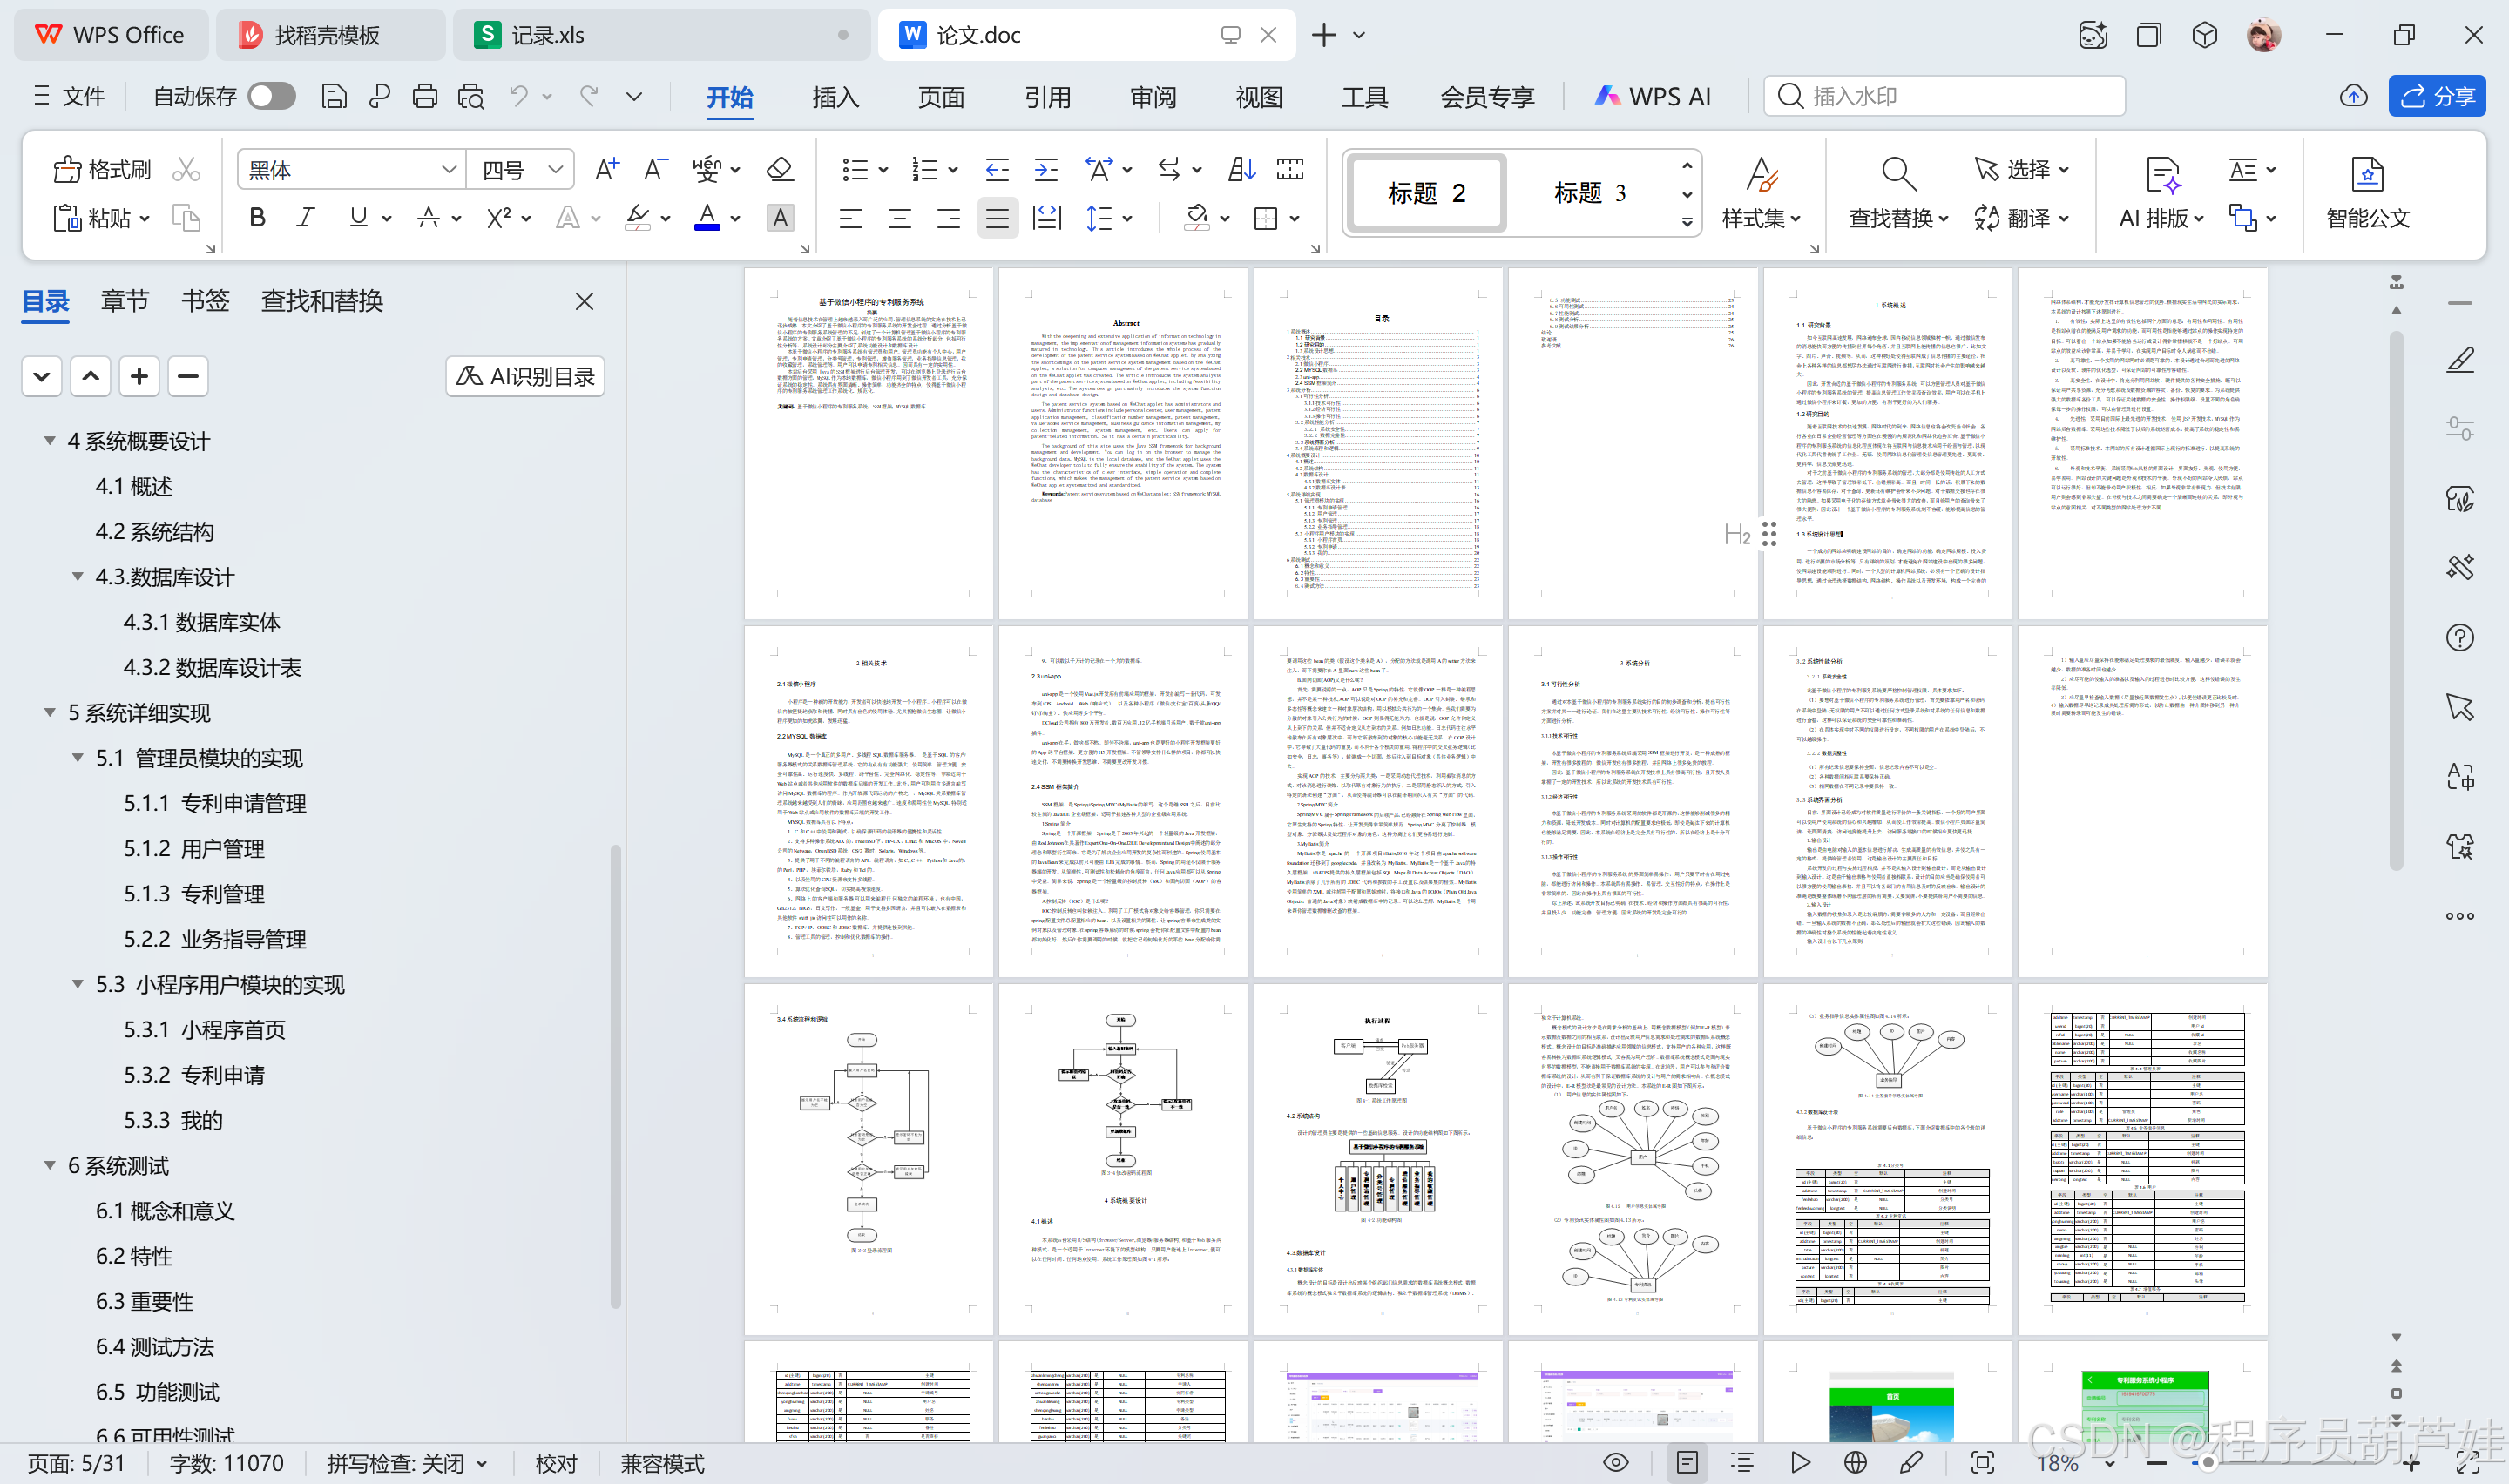
Task: Decrease paragraph indent
Action: coord(997,169)
